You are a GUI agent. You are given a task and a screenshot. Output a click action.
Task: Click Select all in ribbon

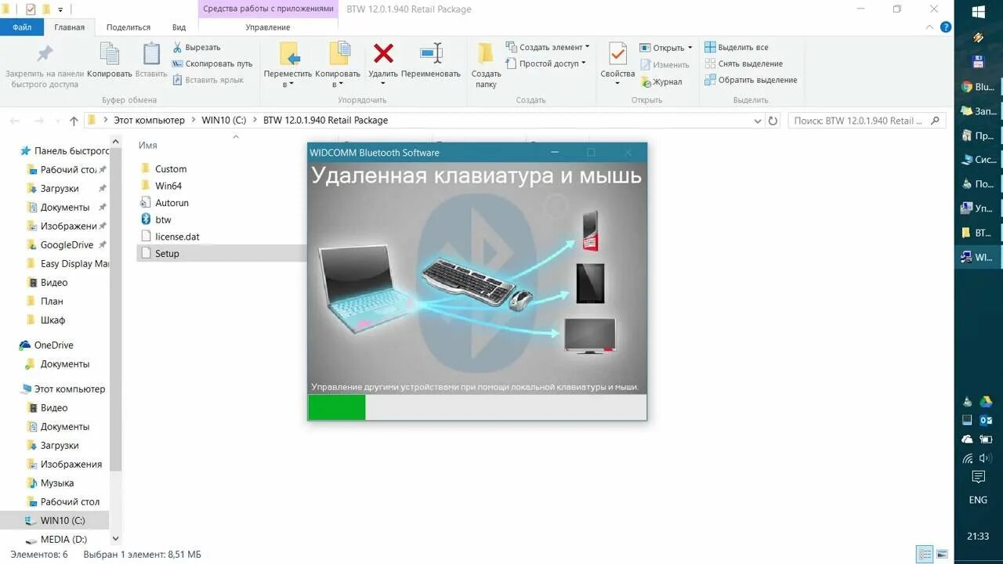[737, 47]
